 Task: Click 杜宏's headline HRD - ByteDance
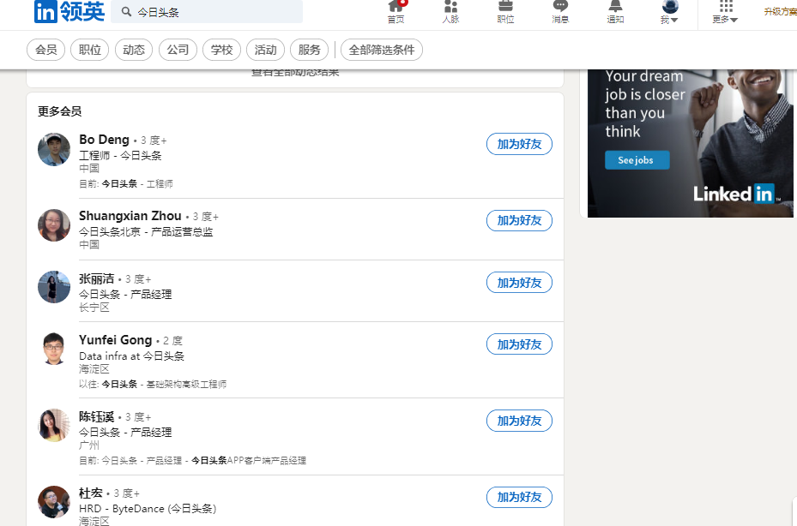click(148, 508)
